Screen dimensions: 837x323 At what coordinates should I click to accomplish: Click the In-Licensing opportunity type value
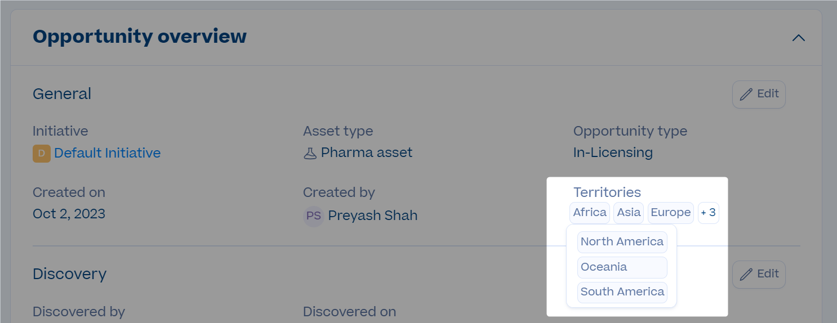click(613, 152)
